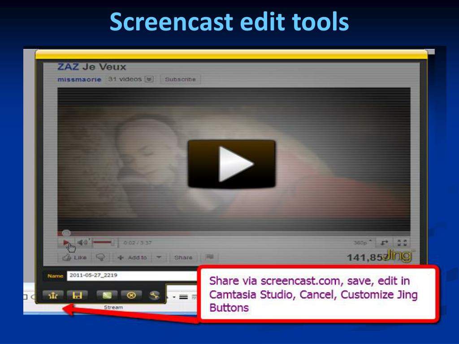Click the Cancel button in Jing toolbar
The width and height of the screenshot is (459, 344).
pos(131,296)
